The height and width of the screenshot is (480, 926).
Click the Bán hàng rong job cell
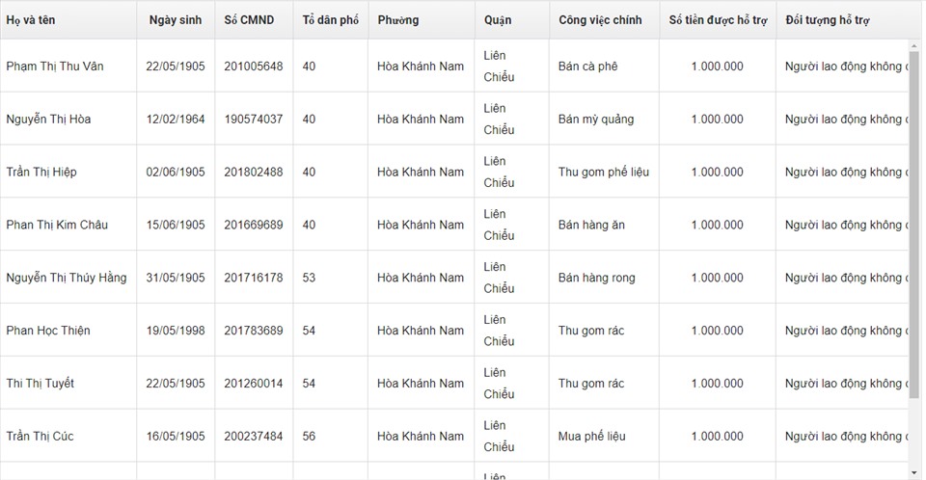pyautogui.click(x=604, y=278)
